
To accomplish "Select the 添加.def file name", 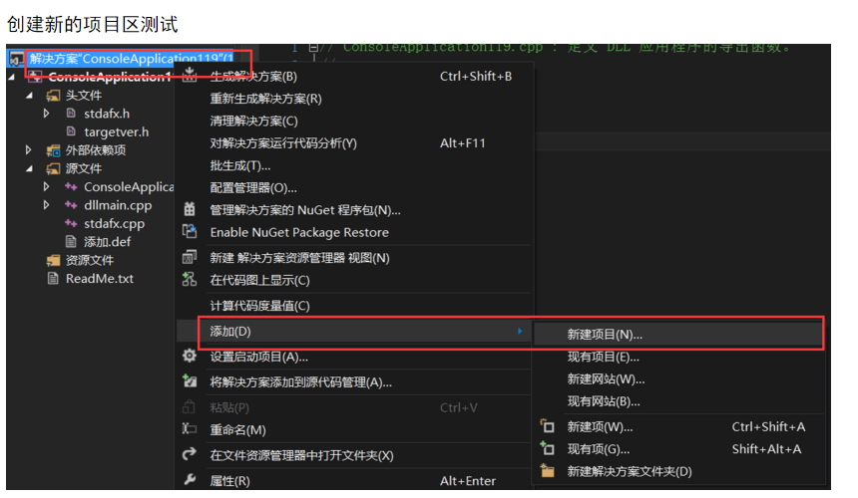I will click(108, 241).
